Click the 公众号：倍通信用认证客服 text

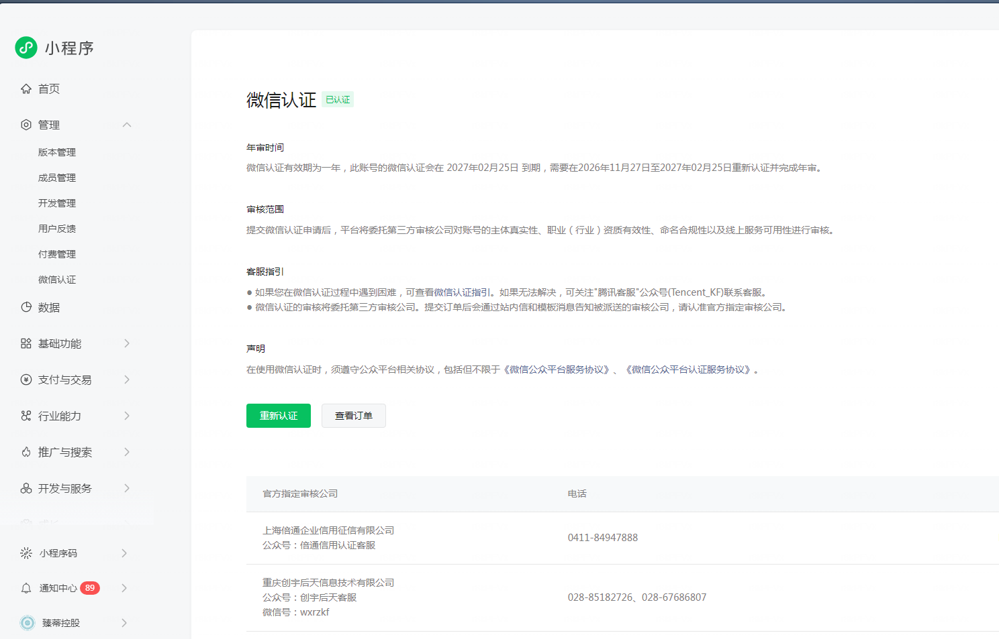click(x=319, y=545)
